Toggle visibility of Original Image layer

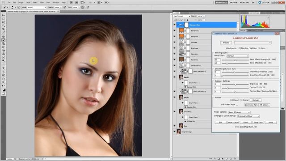click(175, 131)
